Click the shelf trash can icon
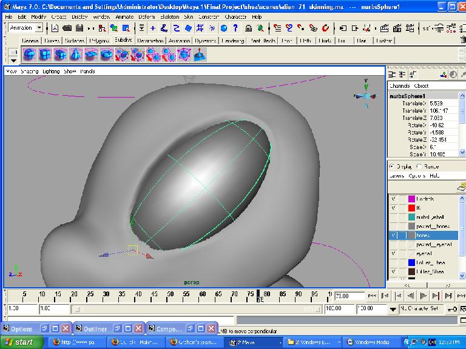The height and width of the screenshot is (349, 466). click(x=463, y=40)
